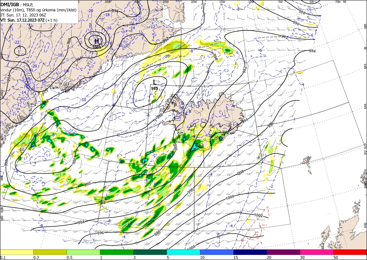The height and width of the screenshot is (260, 367).
Task: Click the 15W longitude label
Action: 222,2
